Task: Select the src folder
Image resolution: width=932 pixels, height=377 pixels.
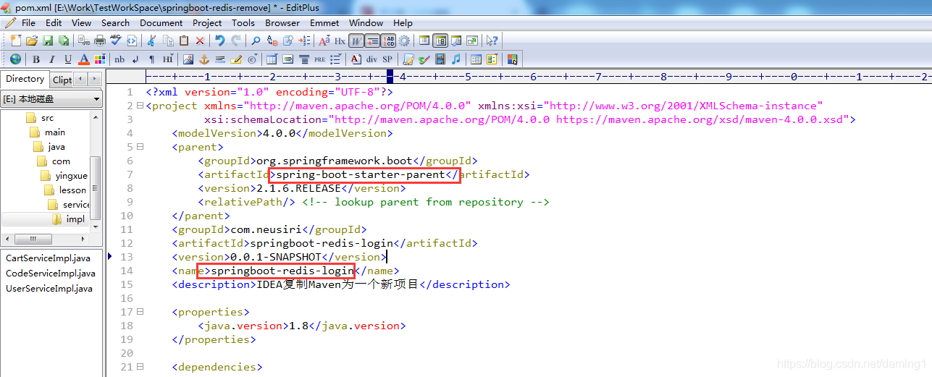Action: (x=47, y=117)
